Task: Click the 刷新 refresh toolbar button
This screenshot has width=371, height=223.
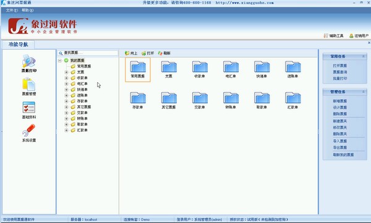Action: (x=164, y=53)
